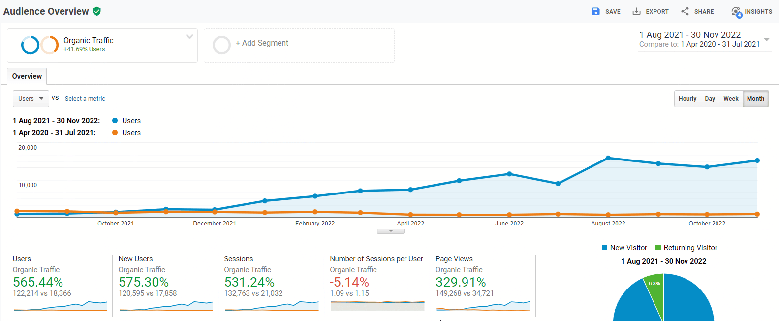779x321 pixels.
Task: Click 'Compare to' date text
Action: (x=699, y=44)
